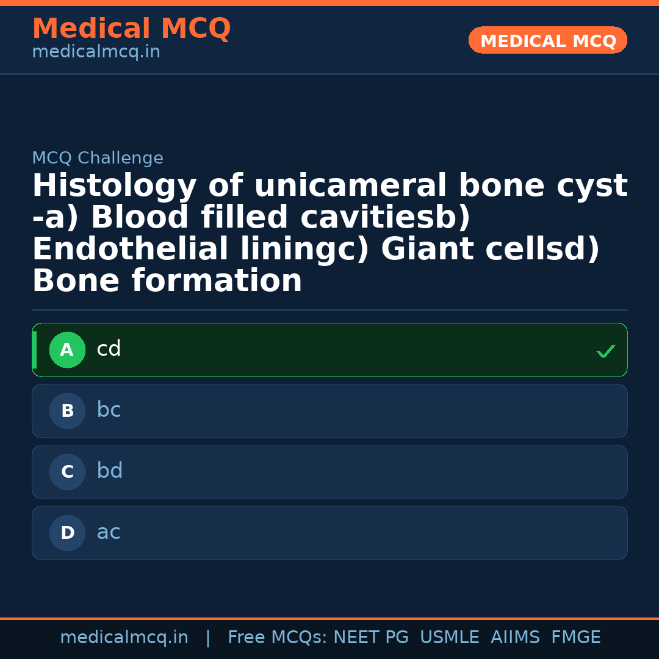Image resolution: width=659 pixels, height=659 pixels.
Task: Select the answer text "ac"
Action: coord(109,533)
